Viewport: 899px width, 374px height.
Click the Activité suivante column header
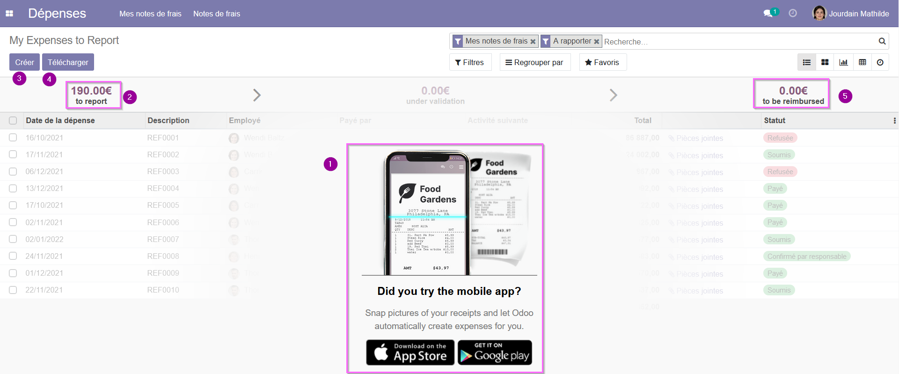[497, 120]
